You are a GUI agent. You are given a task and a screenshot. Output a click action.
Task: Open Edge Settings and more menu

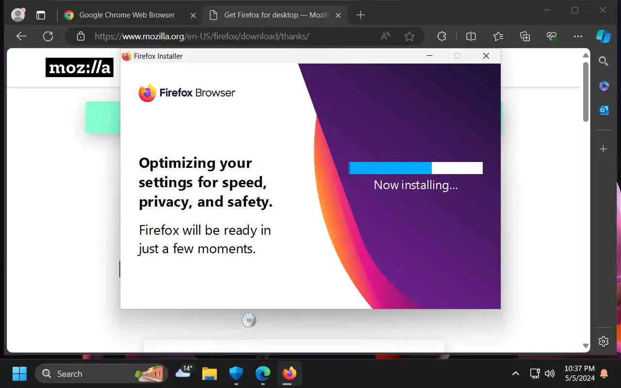tap(578, 36)
